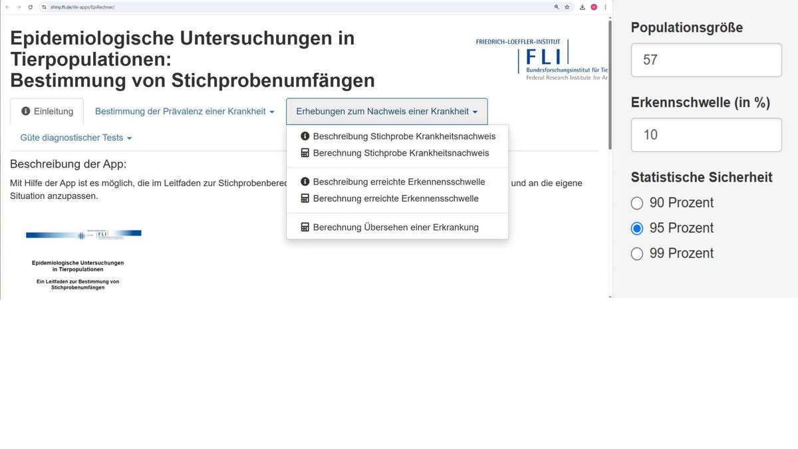Open the Chrome three-dot menu
Viewport: 798px width, 449px height.
[605, 7]
